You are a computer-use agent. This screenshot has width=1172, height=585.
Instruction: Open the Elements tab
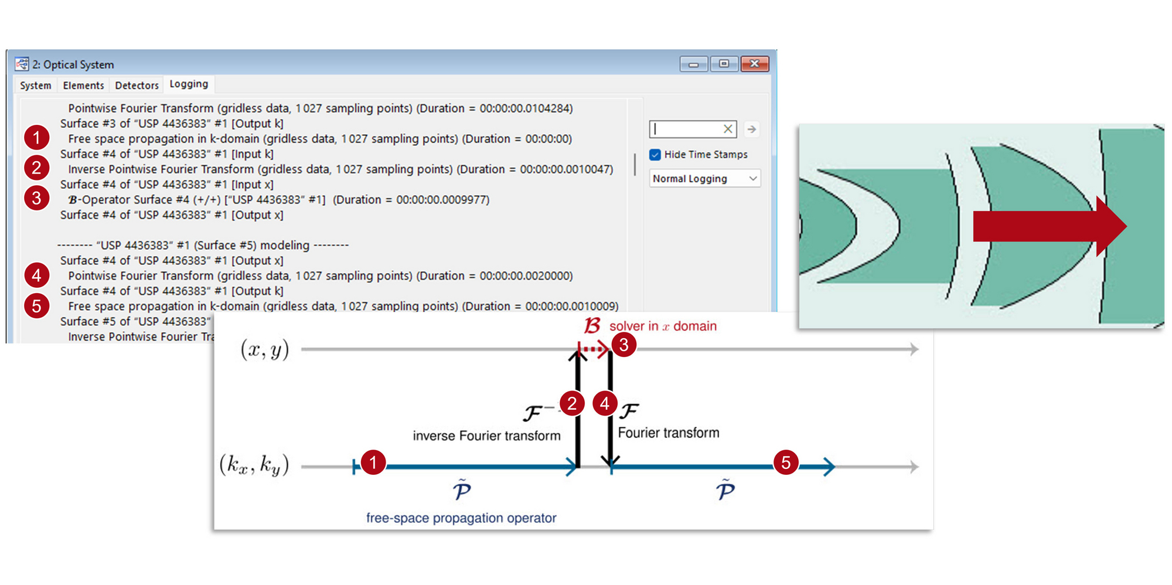(83, 85)
